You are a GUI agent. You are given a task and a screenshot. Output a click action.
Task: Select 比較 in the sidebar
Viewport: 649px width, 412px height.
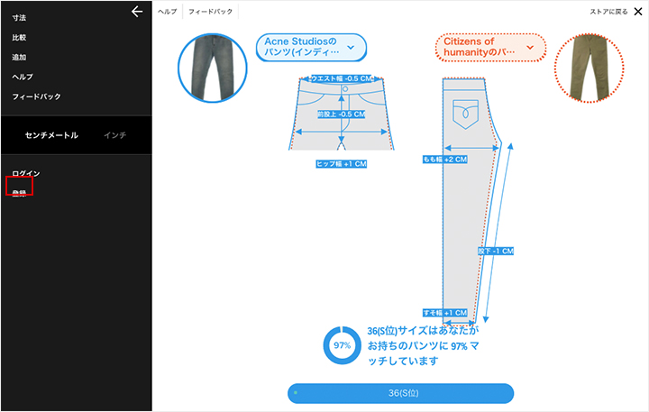pyautogui.click(x=19, y=38)
